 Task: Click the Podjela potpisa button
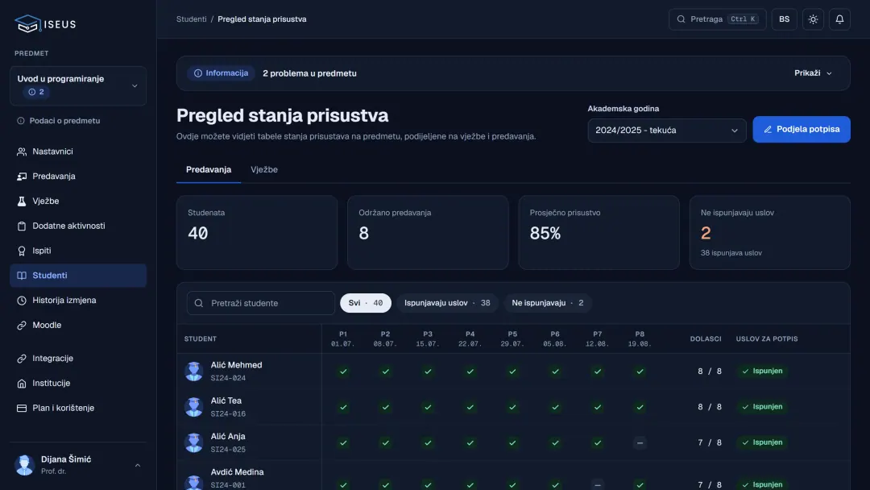coord(802,129)
